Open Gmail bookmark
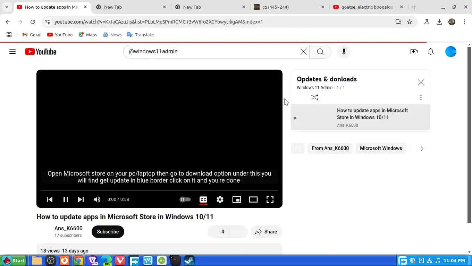 (32, 35)
